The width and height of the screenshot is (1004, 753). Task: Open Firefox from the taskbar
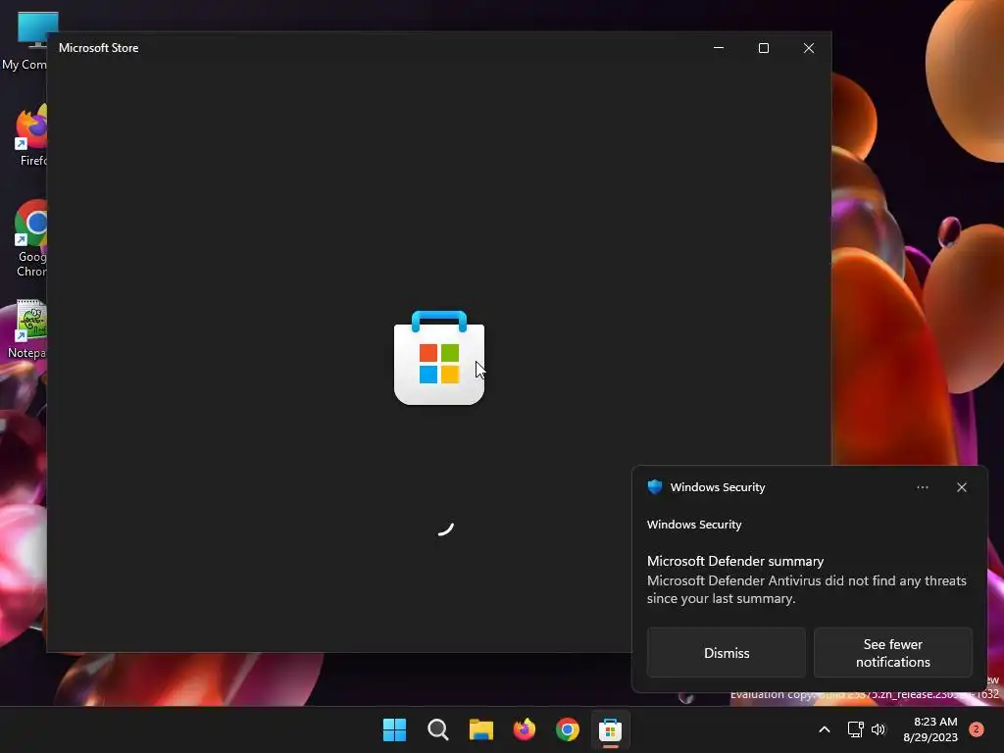[525, 729]
